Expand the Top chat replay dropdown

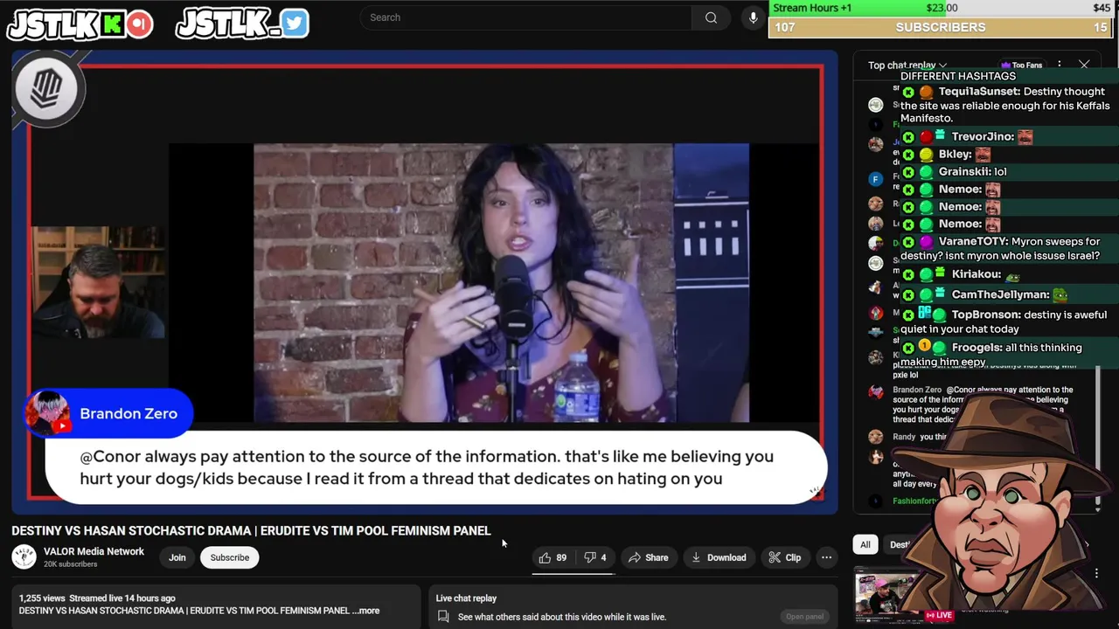coord(907,66)
